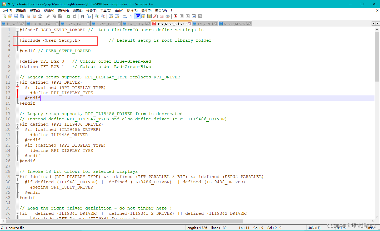Screen dimensions: 380x231
Task: Collapse the fold marker at line 30
Action: [17, 182]
